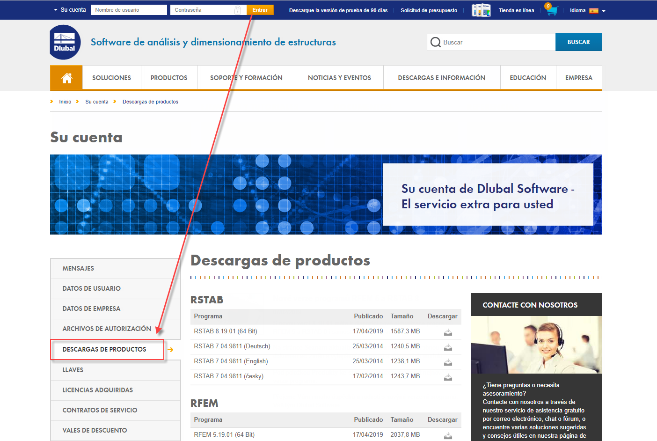The height and width of the screenshot is (441, 657).
Task: Click the Spanish flag language icon
Action: click(x=594, y=10)
